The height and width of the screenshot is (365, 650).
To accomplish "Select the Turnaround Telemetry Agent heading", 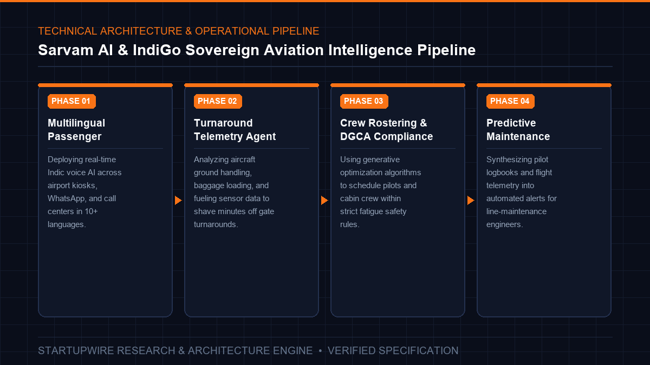I will [235, 130].
